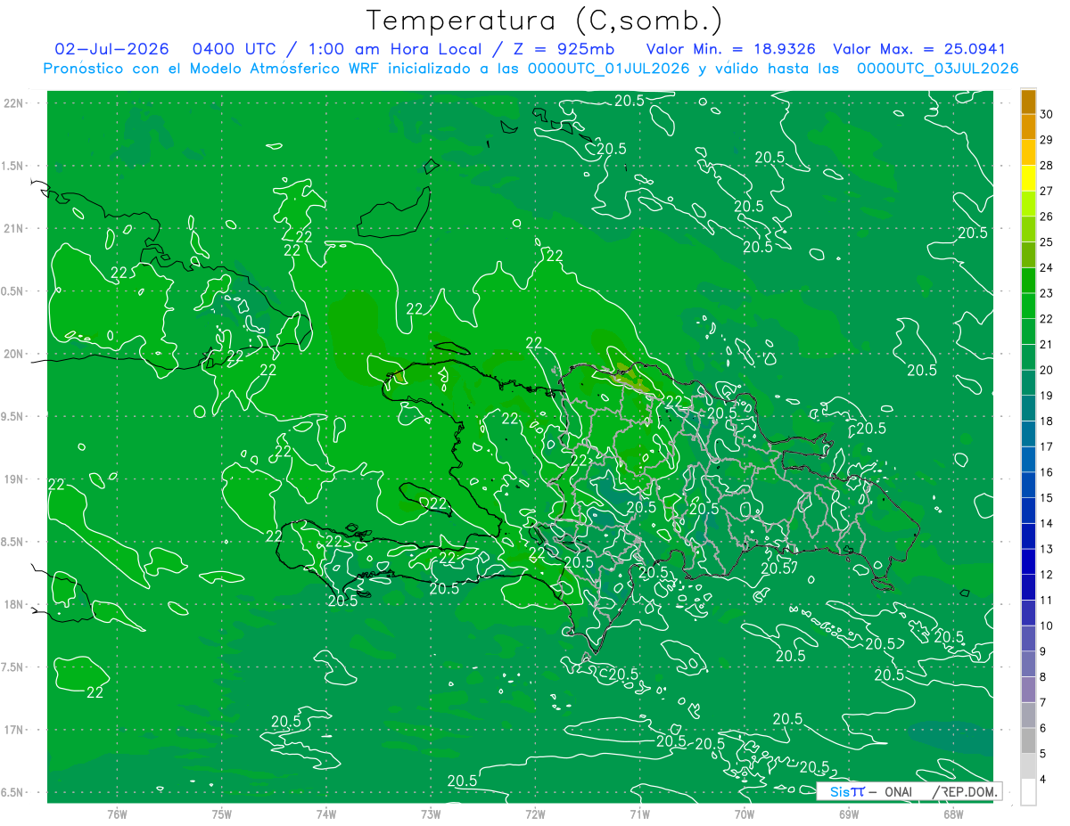Viewport: 1070px width, 826px height.
Task: Click the date '02-Jul-2026' in the header
Action: point(111,49)
